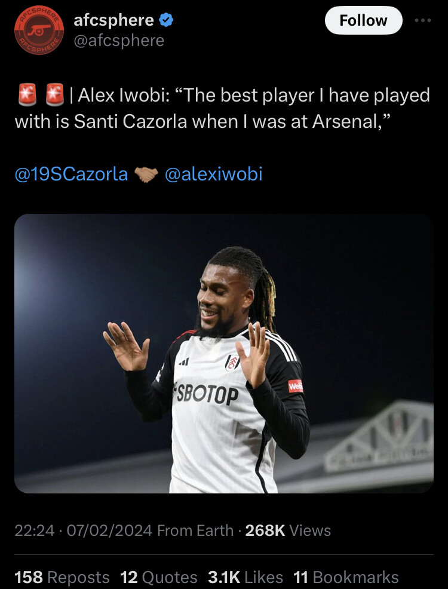Click the second red siren emoji
448x589 pixels.
(55, 95)
